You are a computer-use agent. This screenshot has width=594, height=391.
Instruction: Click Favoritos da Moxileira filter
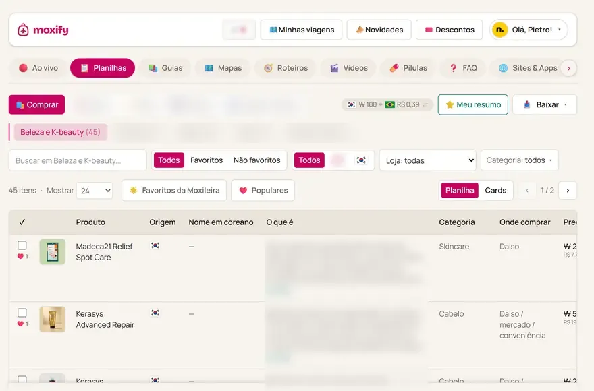pos(174,190)
